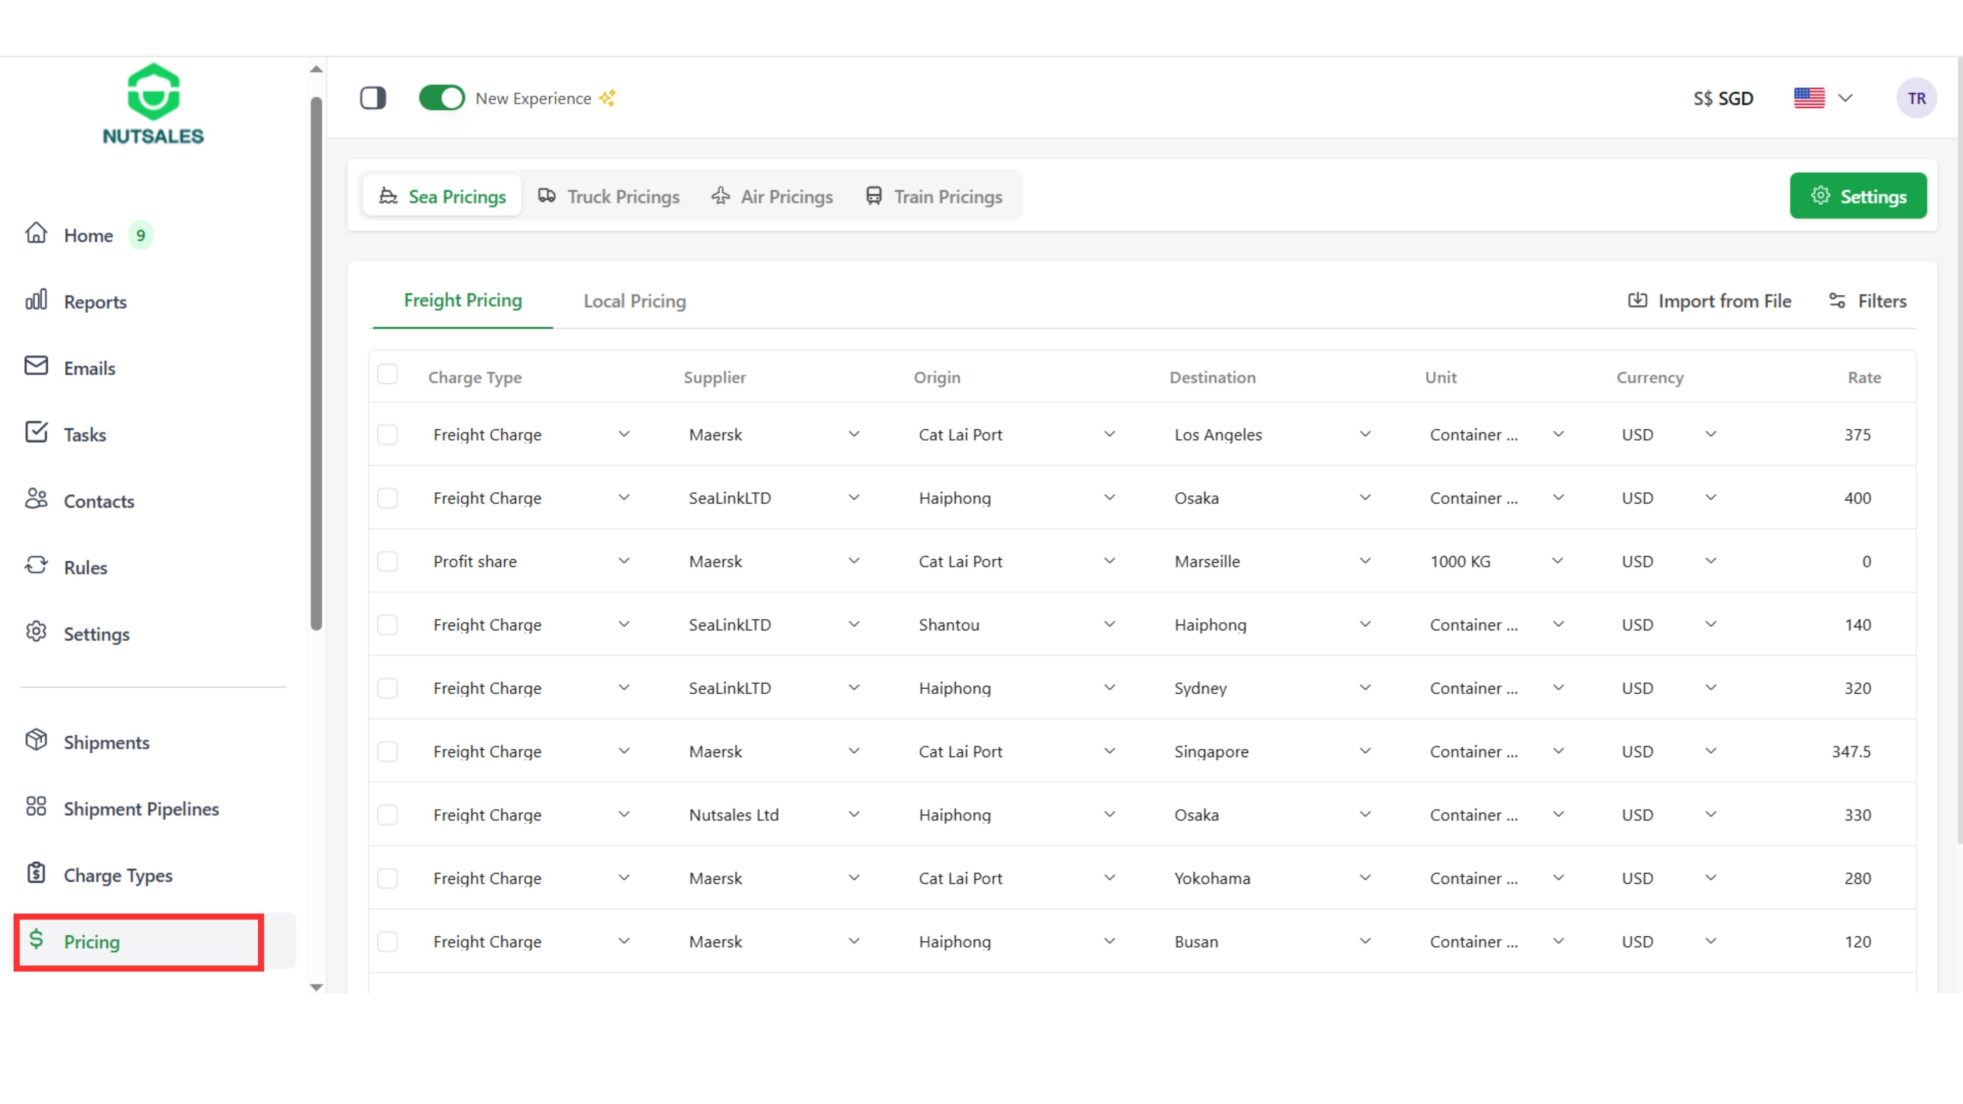Click the sidebar collapse panel icon

[373, 98]
